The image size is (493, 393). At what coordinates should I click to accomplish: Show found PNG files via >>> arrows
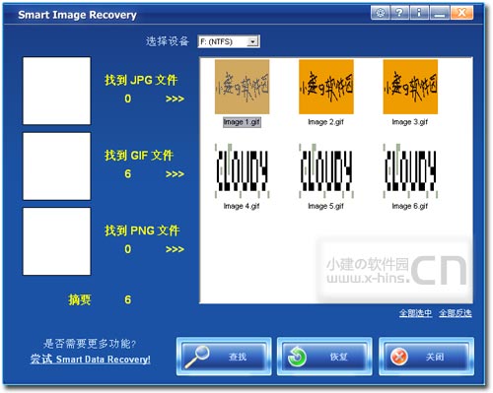click(175, 249)
